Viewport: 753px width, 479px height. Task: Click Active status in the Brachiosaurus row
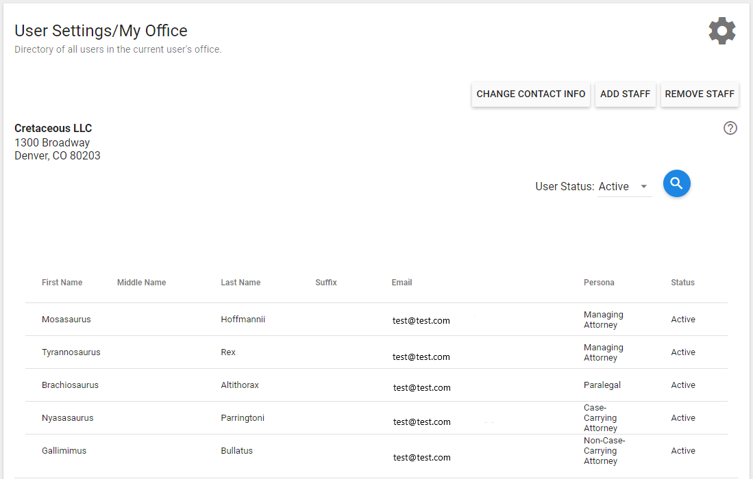point(683,385)
